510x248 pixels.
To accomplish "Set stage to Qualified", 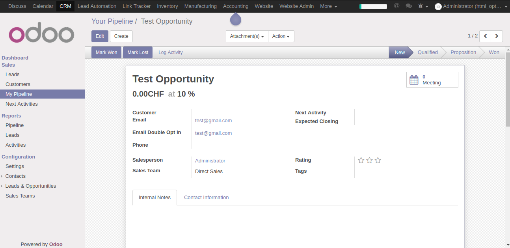I will click(428, 52).
